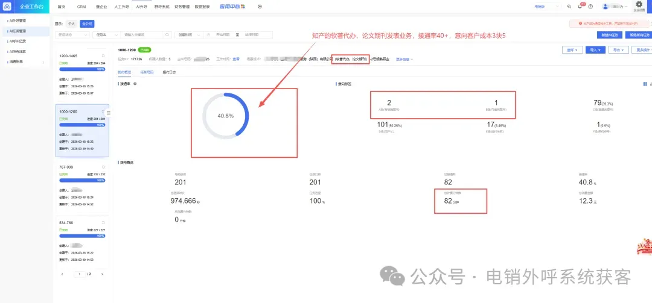
Task: Click the 企业工作台 cloud logo icon
Action: coord(7,7)
